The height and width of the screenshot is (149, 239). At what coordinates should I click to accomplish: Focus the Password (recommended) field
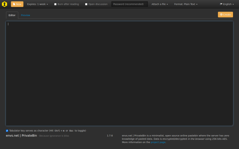tap(129, 4)
